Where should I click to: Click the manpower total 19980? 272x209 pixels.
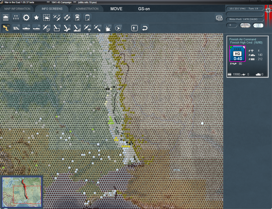coord(236,74)
